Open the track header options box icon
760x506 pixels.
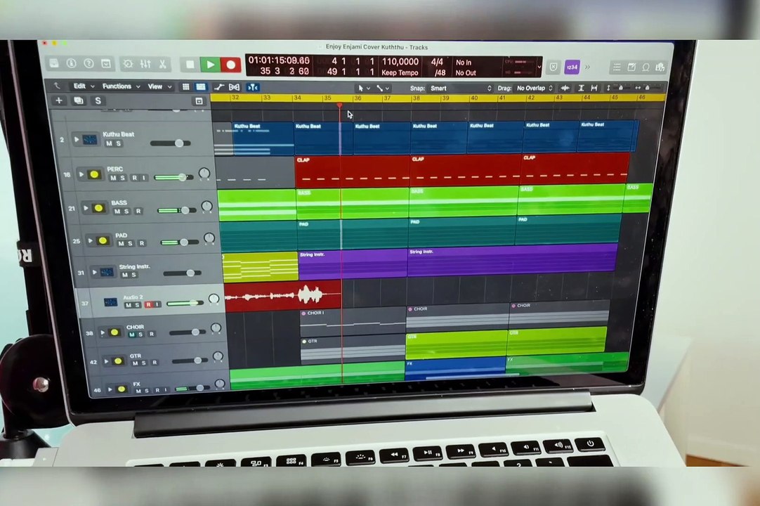(x=199, y=101)
